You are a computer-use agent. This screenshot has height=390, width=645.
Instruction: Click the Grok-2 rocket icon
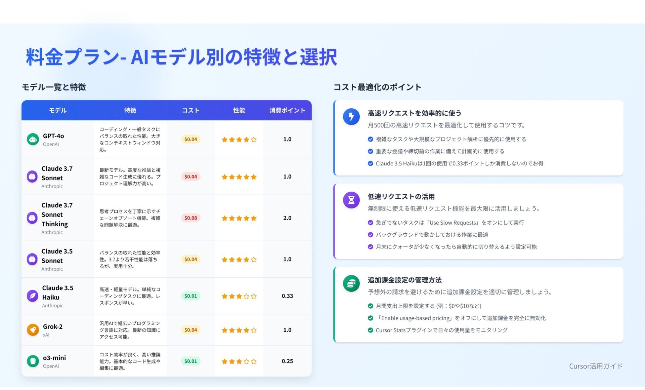33,330
